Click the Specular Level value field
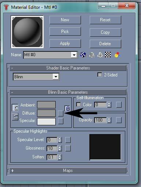 (x=52, y=140)
